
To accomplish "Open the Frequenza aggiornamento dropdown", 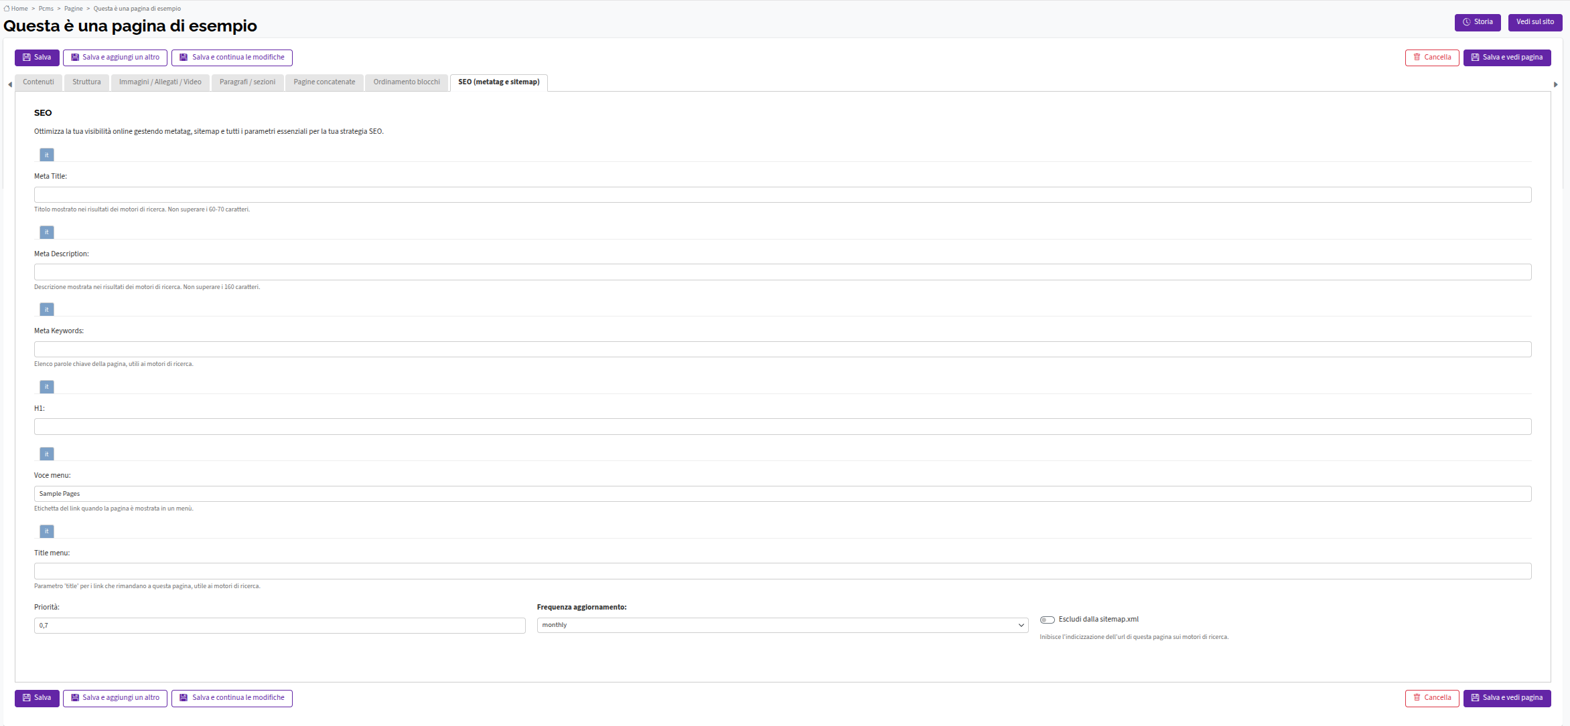I will [x=782, y=625].
